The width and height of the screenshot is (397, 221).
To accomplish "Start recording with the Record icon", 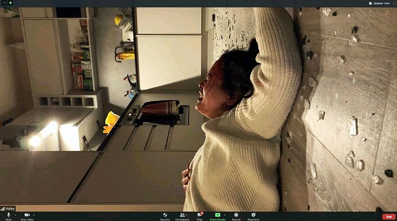I will pos(236,215).
